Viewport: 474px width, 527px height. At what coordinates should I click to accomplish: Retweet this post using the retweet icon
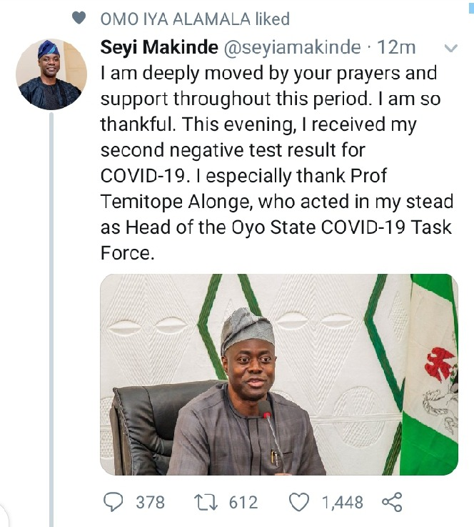coord(208,502)
